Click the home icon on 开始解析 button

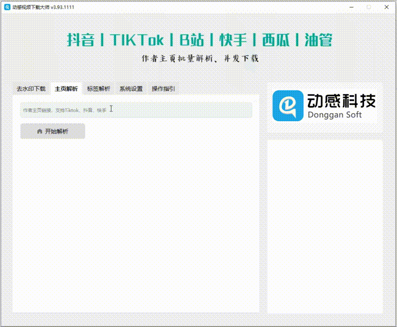pos(40,132)
